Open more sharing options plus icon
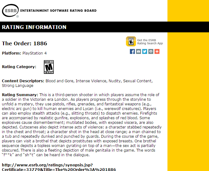 pyautogui.click(x=157, y=51)
